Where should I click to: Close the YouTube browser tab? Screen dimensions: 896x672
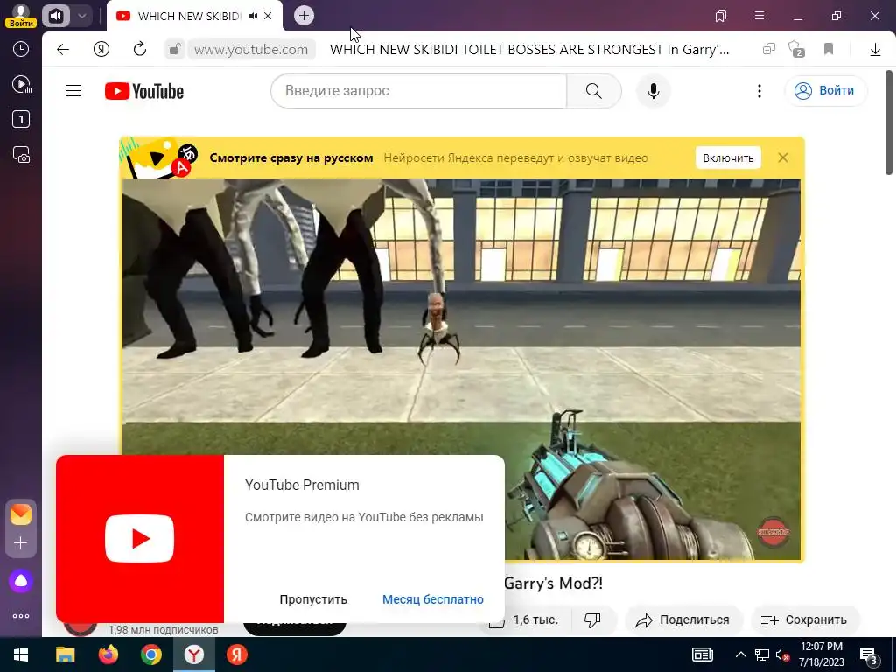(x=268, y=16)
